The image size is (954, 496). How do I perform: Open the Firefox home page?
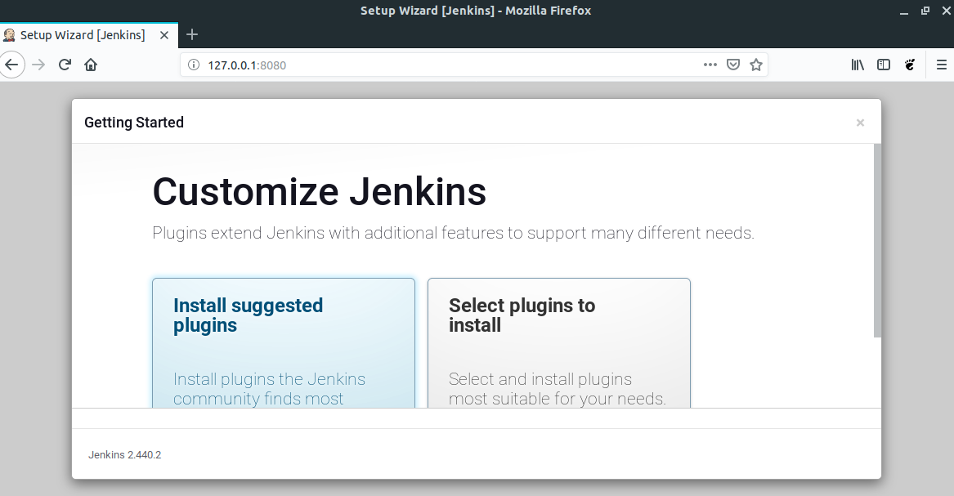point(91,65)
